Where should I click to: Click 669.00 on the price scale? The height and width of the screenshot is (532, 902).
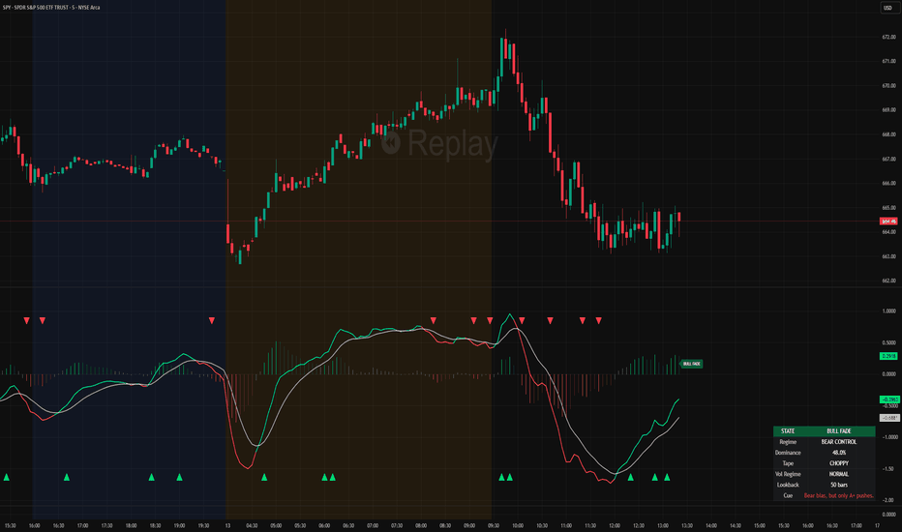tap(888, 110)
